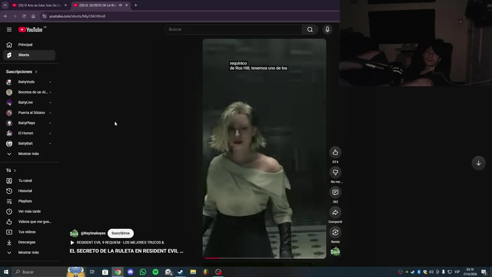Open Historial in the sidebar
The image size is (492, 277).
[29, 191]
